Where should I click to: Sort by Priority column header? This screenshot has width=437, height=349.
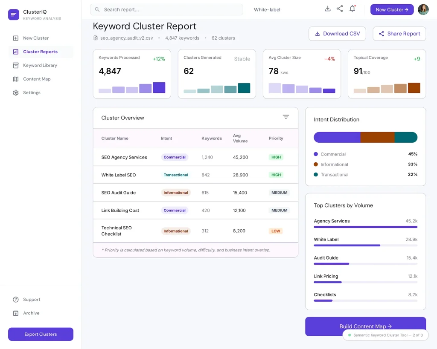(276, 138)
